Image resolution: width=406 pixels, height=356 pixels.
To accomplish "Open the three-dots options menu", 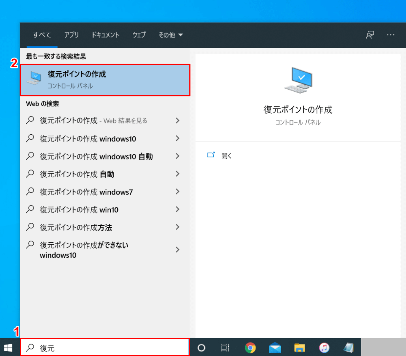I will click(390, 35).
